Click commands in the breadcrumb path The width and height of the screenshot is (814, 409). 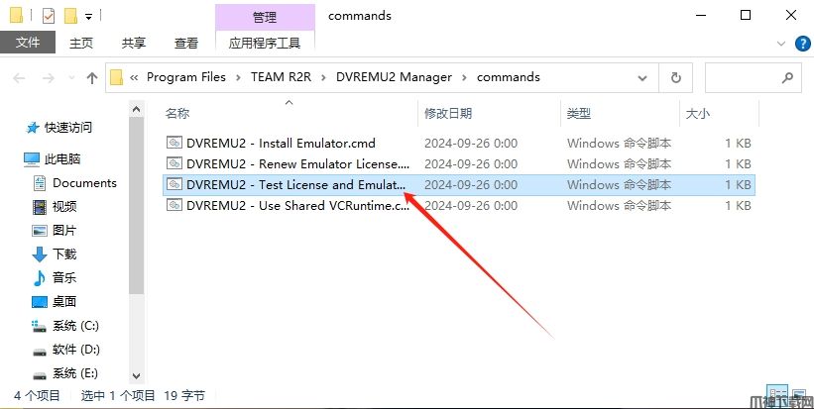509,77
